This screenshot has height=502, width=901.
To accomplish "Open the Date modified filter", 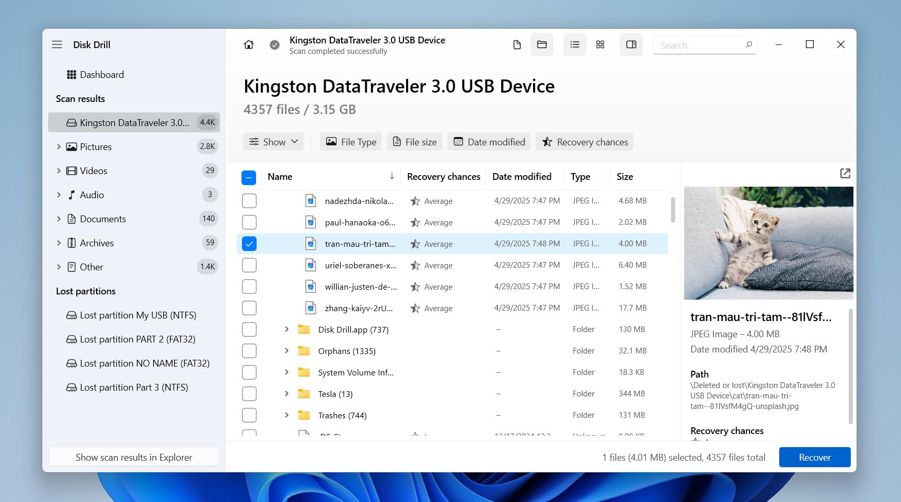I will [489, 142].
